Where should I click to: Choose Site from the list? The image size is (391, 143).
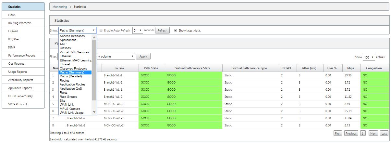[75, 101]
